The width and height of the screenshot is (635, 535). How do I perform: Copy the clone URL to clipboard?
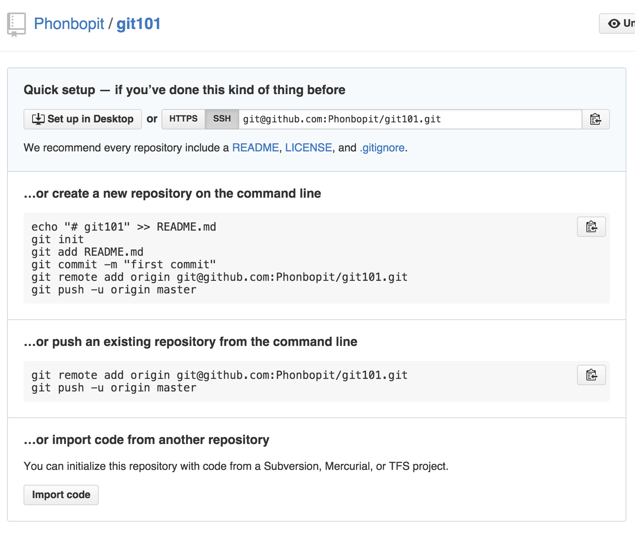click(595, 119)
